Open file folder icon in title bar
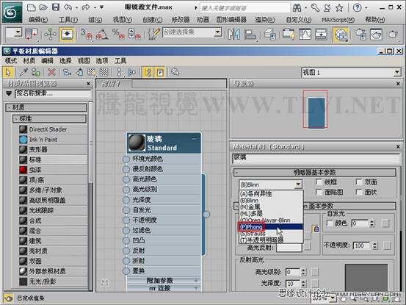The image size is (406, 305). point(43,7)
